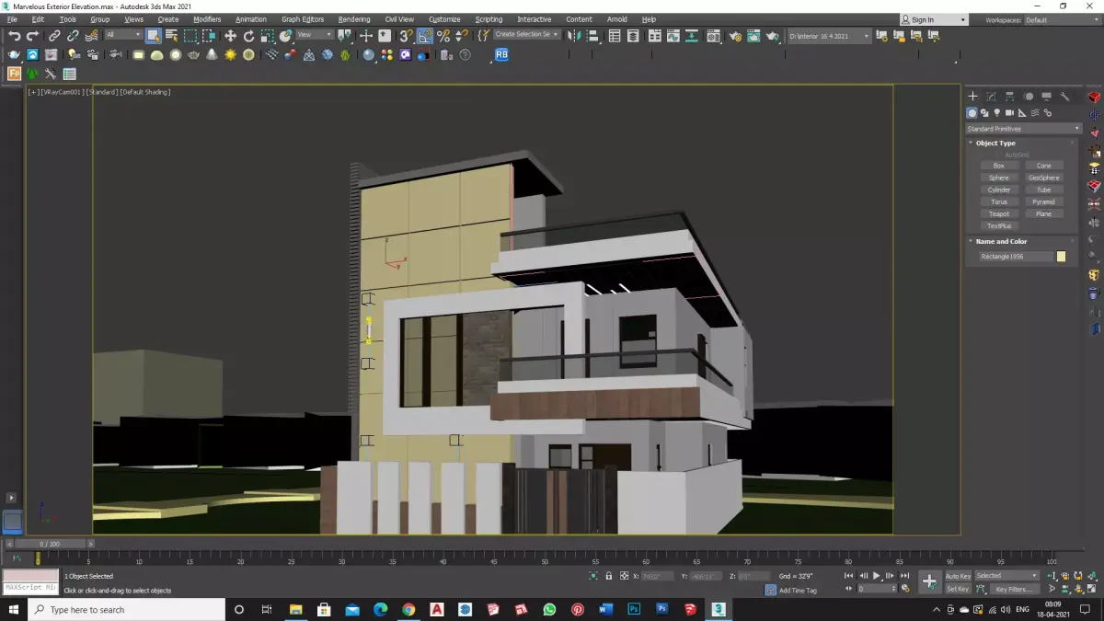Create a Box primitive button
Image resolution: width=1104 pixels, height=621 pixels.
[999, 166]
